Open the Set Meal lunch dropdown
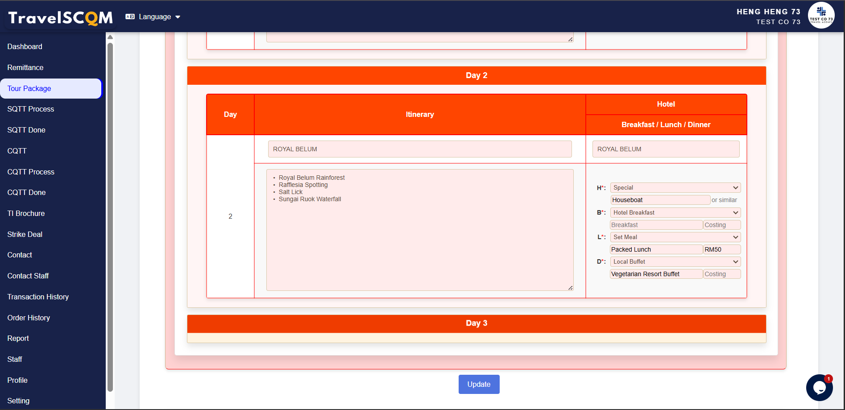845x410 pixels. coord(675,237)
